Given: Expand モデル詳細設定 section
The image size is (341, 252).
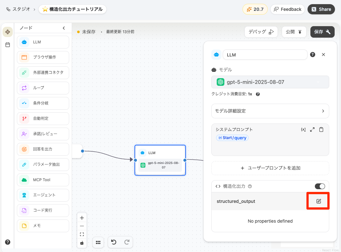Looking at the screenshot, I should (270, 111).
